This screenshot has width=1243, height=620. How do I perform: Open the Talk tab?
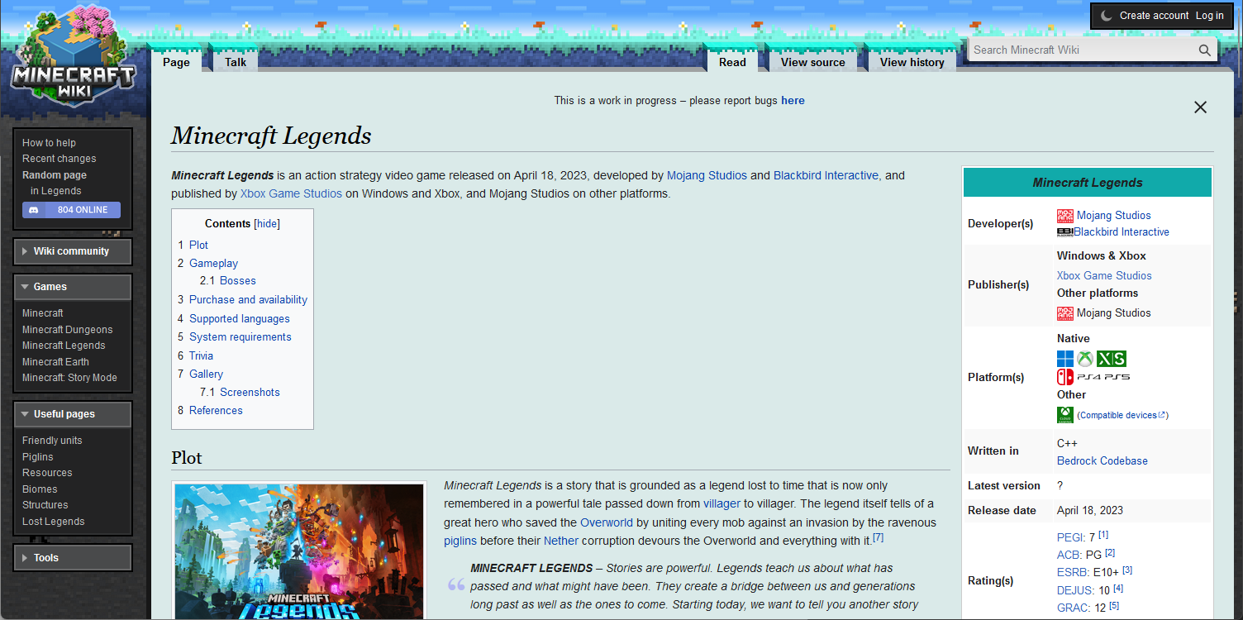(x=236, y=62)
